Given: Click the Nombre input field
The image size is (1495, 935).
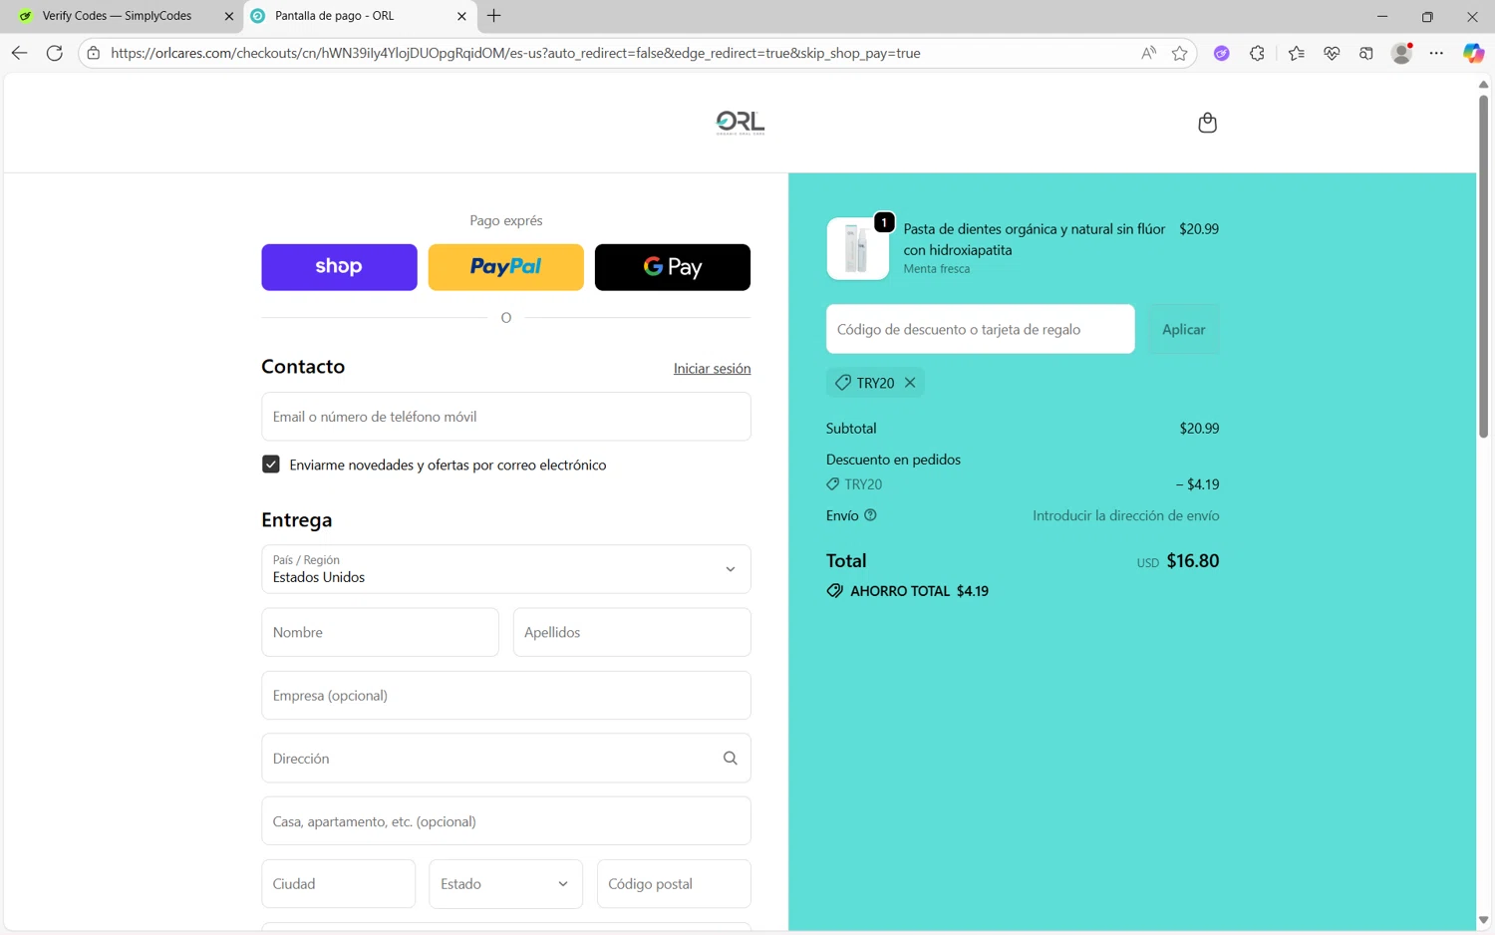Looking at the screenshot, I should point(380,632).
